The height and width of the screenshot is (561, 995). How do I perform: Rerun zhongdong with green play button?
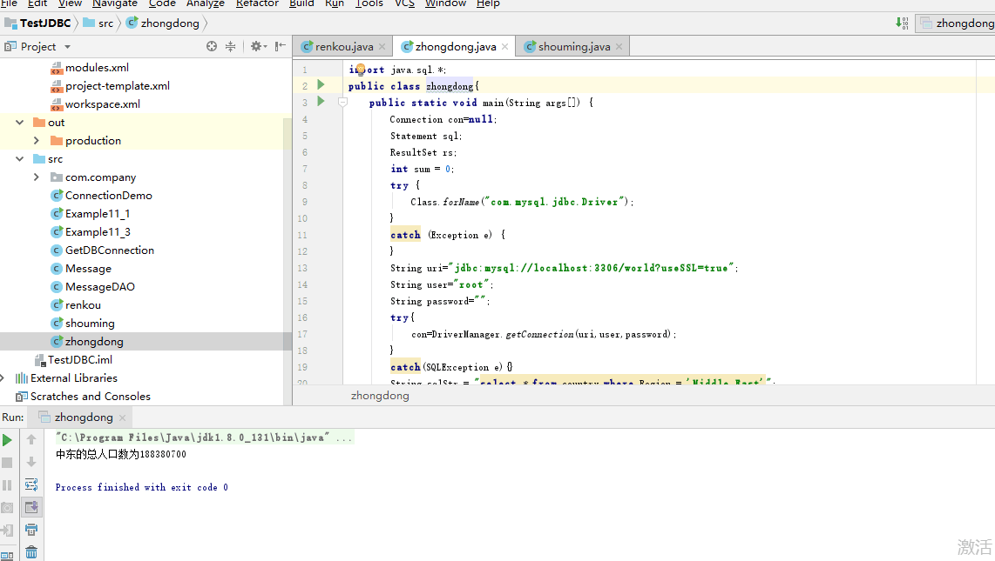click(x=7, y=440)
